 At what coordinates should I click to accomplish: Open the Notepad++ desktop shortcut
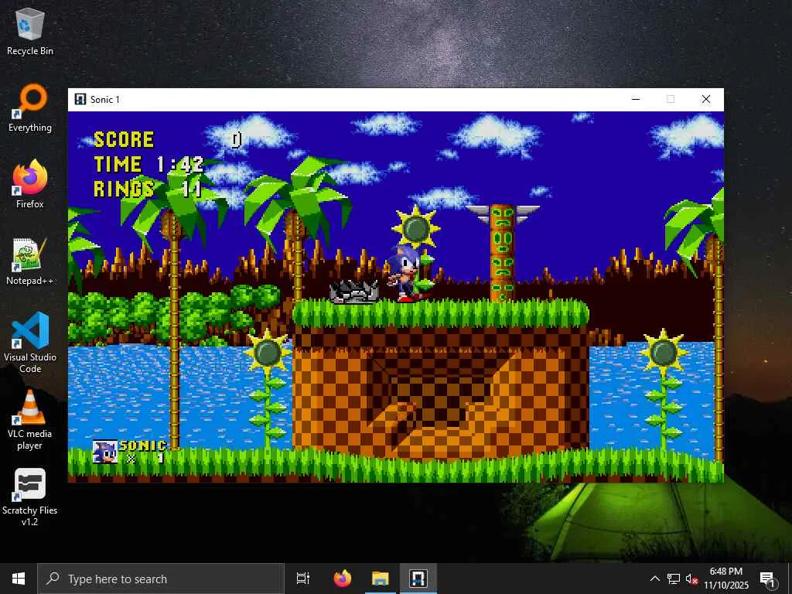[30, 261]
